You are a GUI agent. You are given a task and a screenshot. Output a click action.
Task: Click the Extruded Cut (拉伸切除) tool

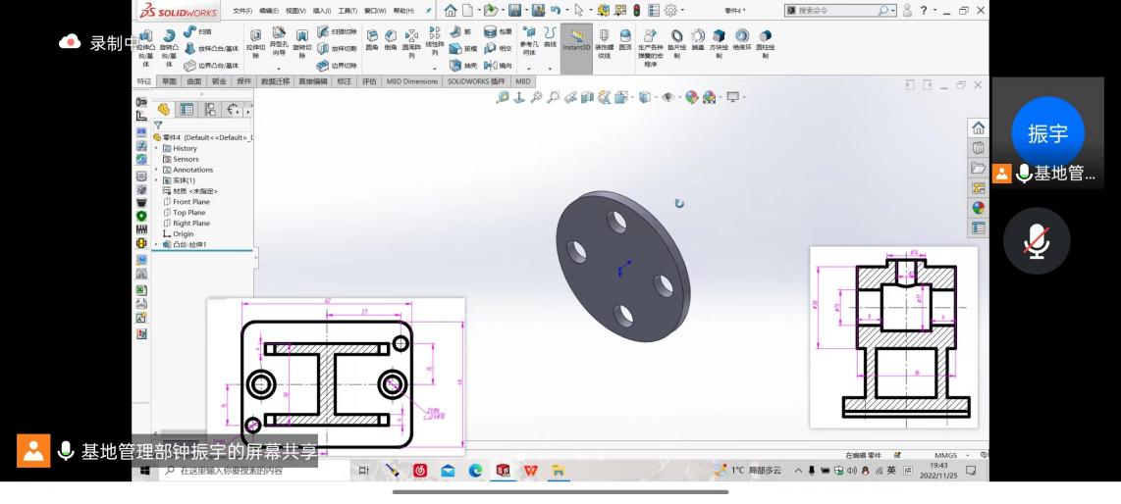coord(255,44)
